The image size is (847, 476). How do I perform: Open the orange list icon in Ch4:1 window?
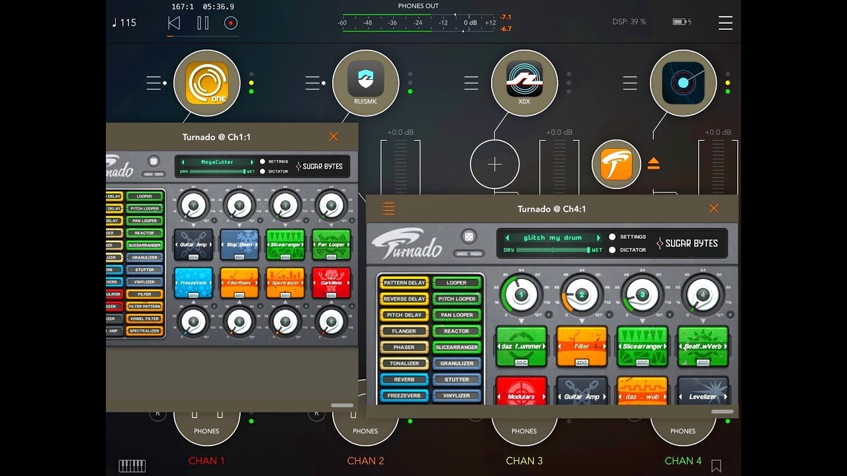388,209
